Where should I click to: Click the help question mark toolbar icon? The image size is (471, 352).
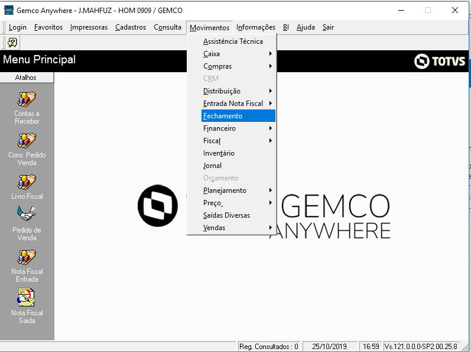coord(12,43)
